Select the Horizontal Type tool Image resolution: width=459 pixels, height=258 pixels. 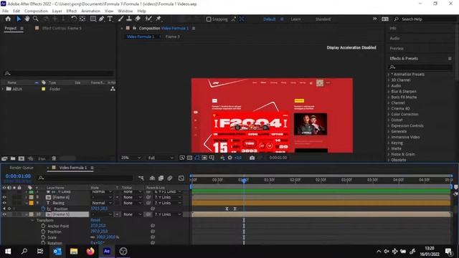[110, 19]
